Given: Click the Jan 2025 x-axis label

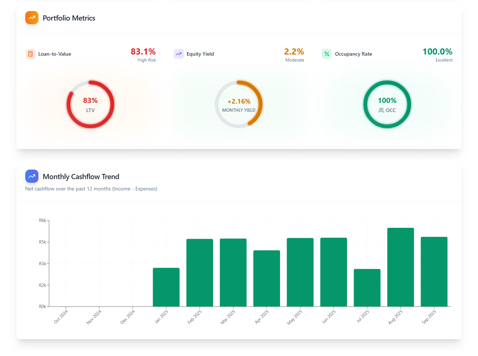Looking at the screenshot, I should click(x=161, y=316).
